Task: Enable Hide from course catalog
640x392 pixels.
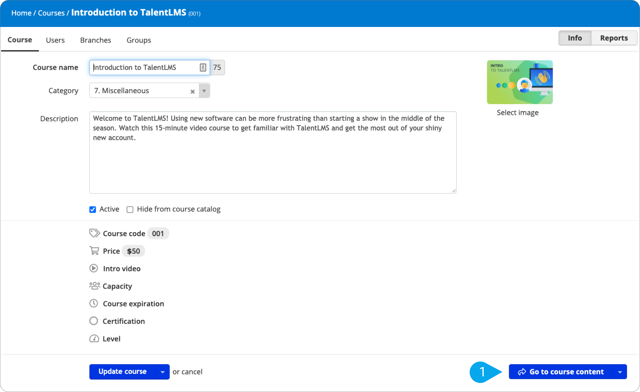Action: tap(130, 209)
